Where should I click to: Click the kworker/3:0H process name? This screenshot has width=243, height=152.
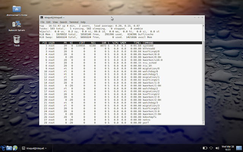point(152,114)
